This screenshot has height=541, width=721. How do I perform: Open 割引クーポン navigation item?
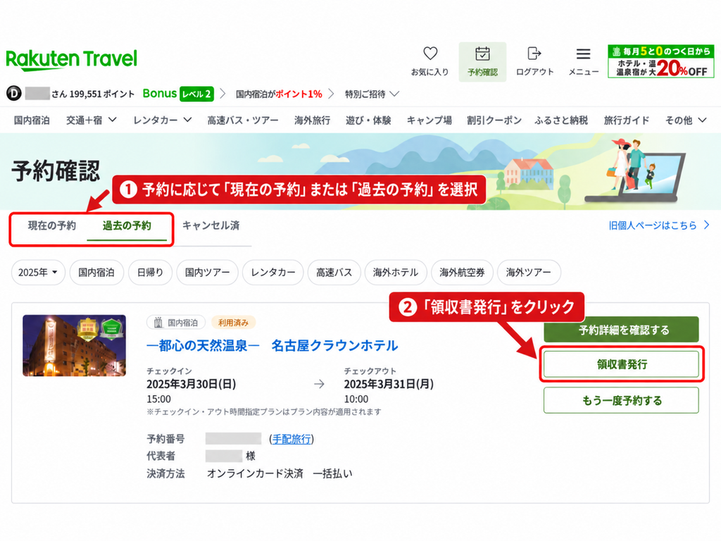494,120
